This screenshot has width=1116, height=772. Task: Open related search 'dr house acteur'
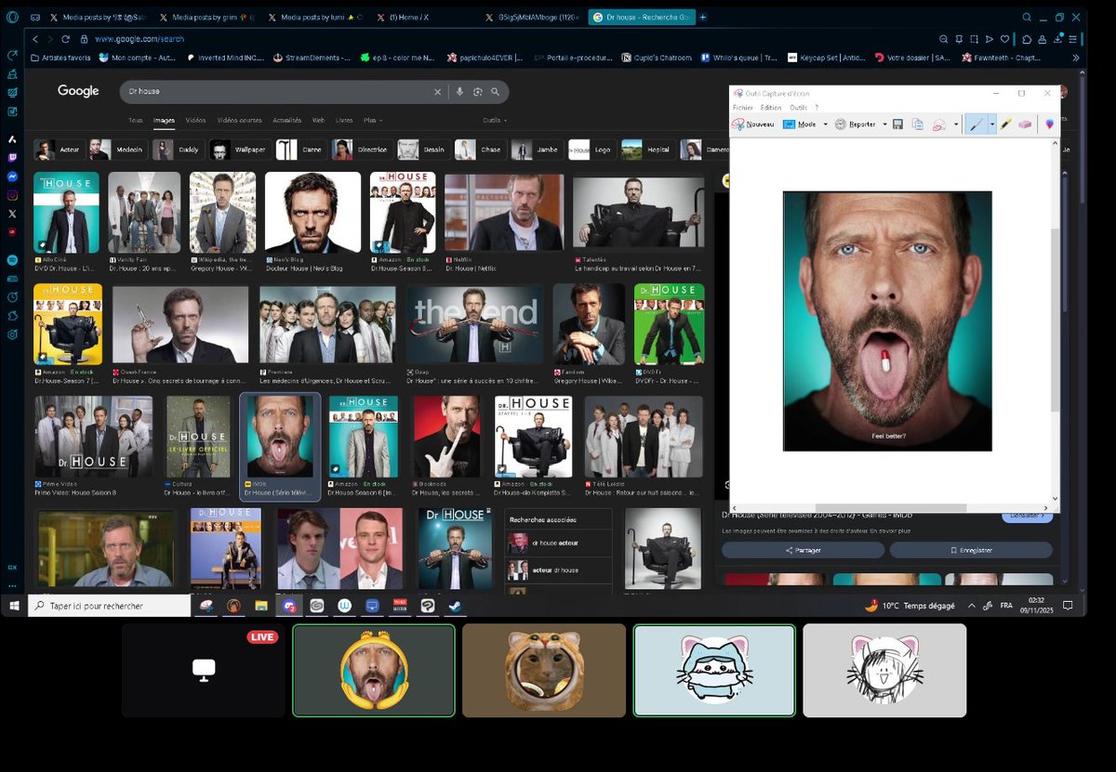(x=558, y=543)
